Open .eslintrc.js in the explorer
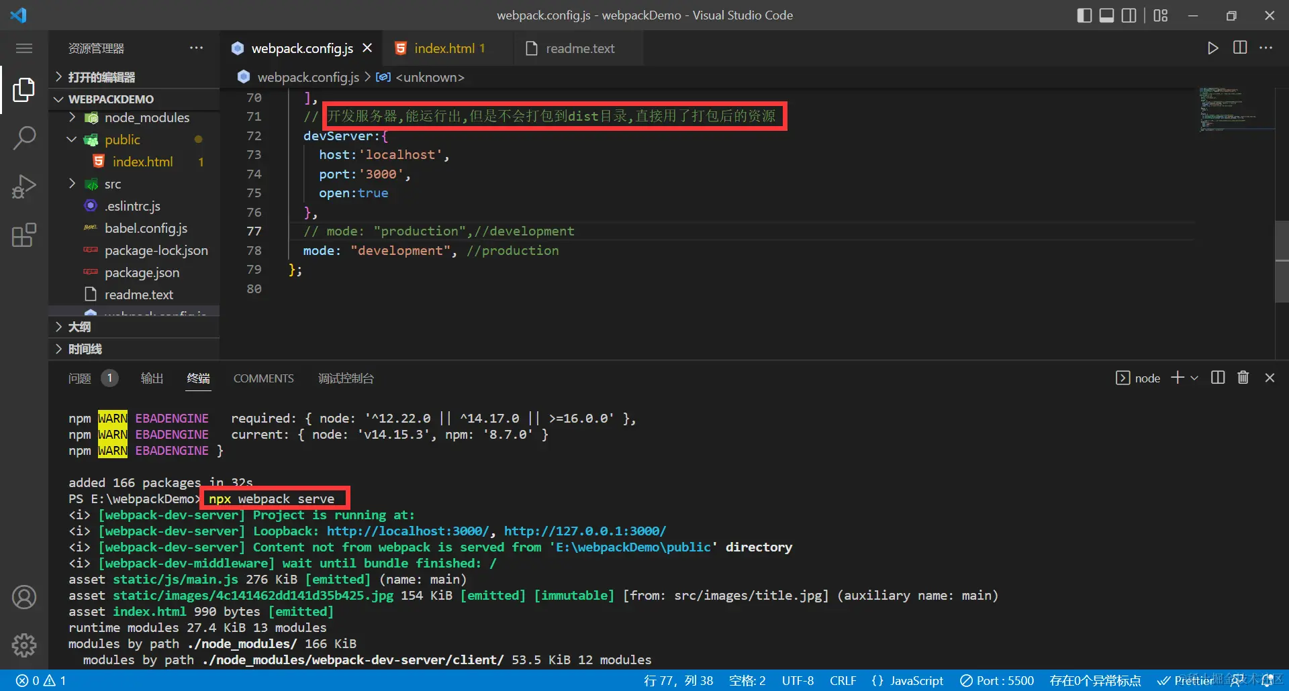Image resolution: width=1289 pixels, height=691 pixels. (132, 206)
